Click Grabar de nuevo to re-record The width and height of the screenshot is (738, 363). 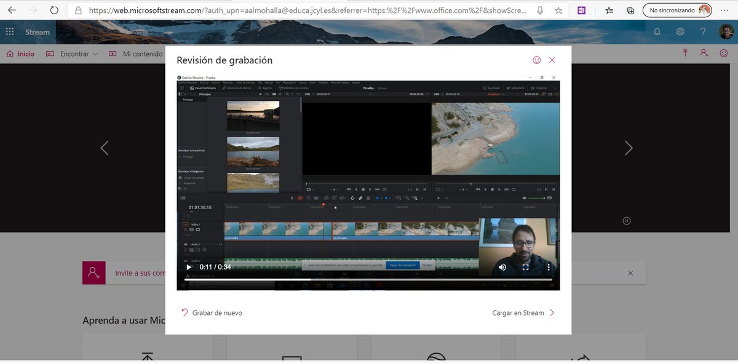(x=212, y=313)
